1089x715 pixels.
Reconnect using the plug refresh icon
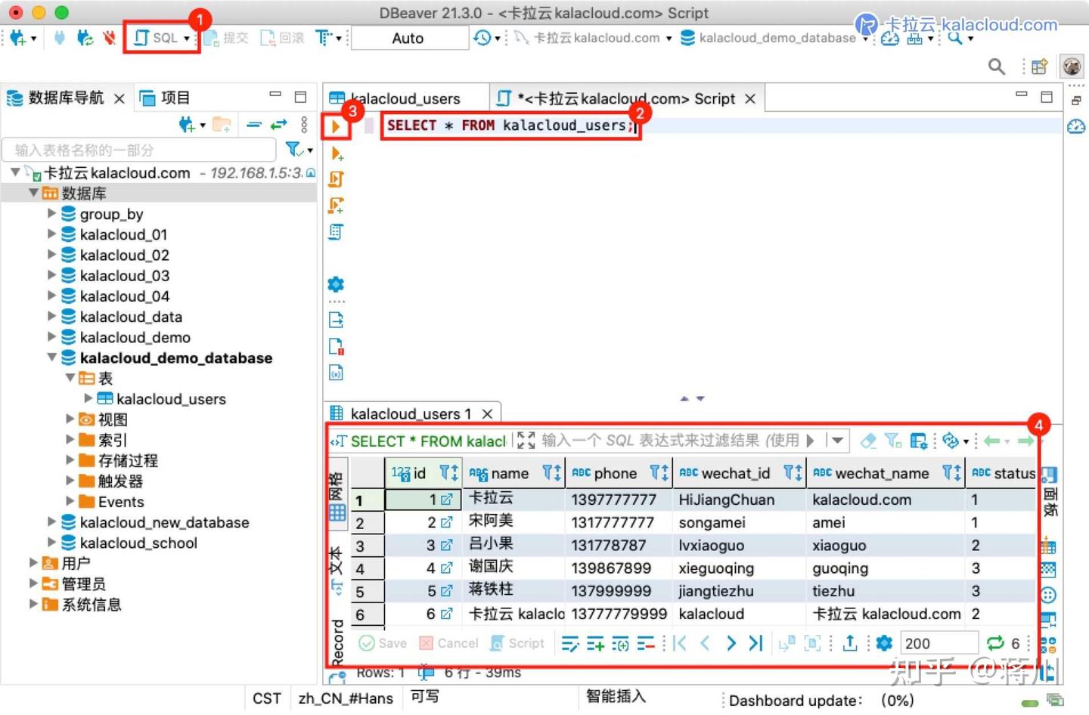click(x=84, y=38)
